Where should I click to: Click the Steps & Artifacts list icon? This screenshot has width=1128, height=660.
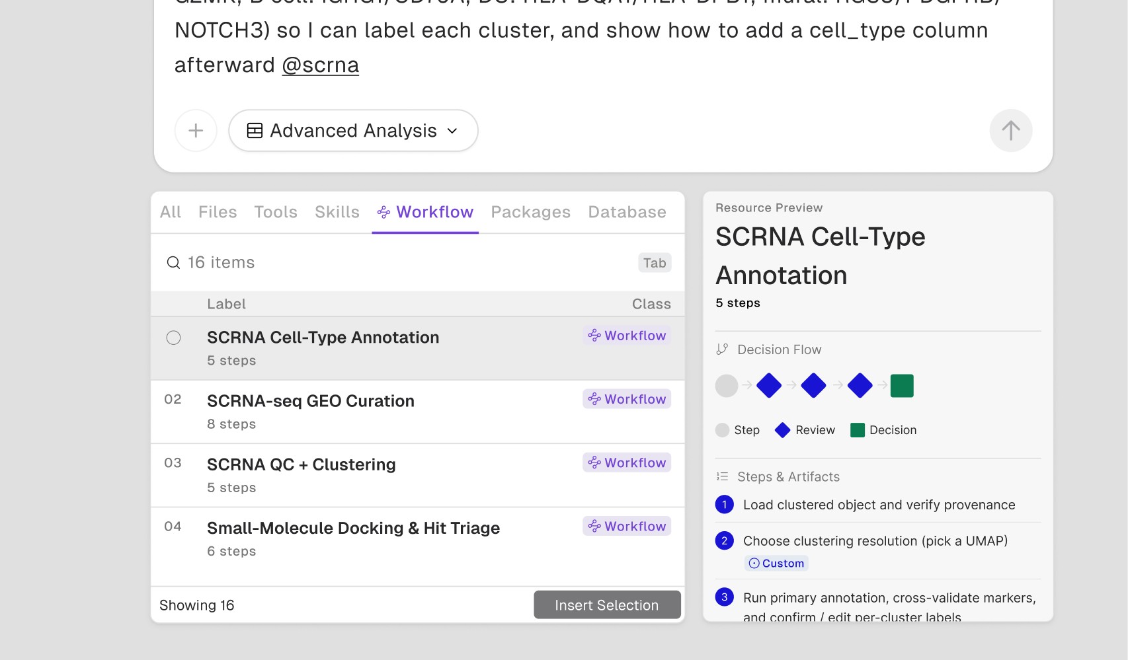pyautogui.click(x=722, y=476)
